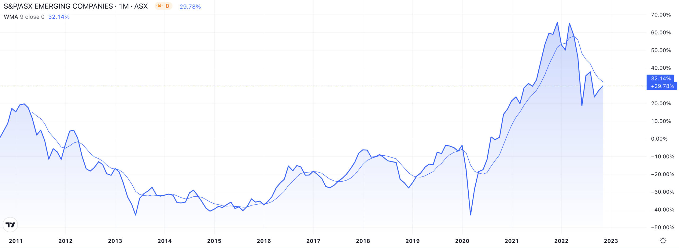Viewport: 679px width, 248px height.
Task: Click the −20.00% scale label
Action: tap(663, 174)
